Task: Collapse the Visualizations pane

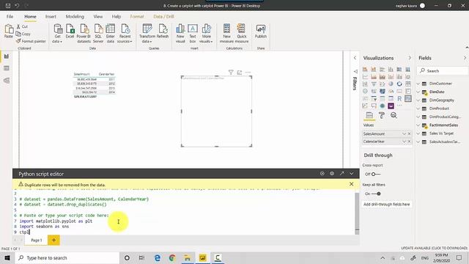Action: (x=410, y=58)
